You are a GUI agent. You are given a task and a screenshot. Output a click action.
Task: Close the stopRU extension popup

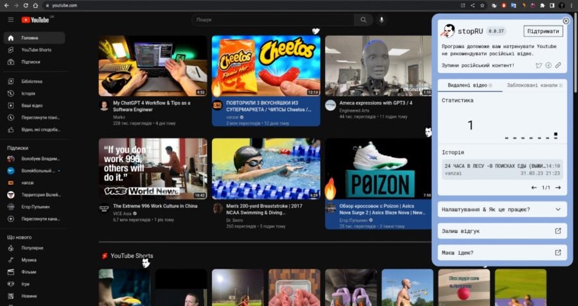(x=566, y=21)
